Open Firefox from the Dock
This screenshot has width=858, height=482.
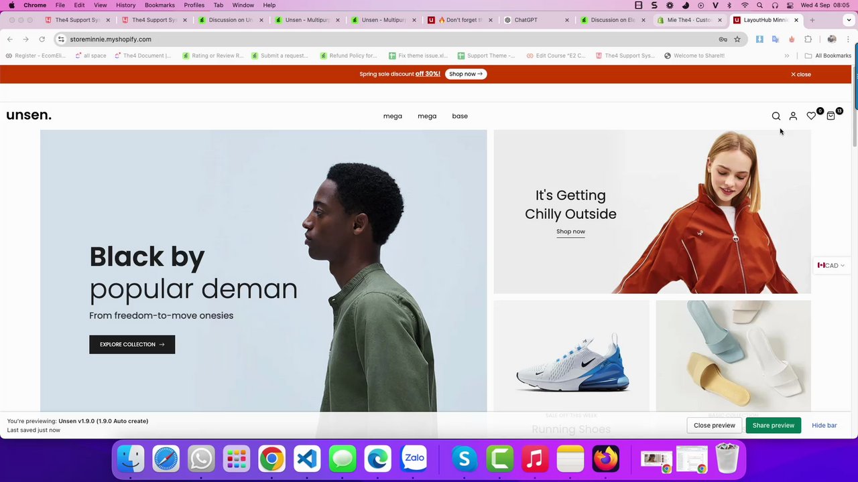tap(606, 459)
